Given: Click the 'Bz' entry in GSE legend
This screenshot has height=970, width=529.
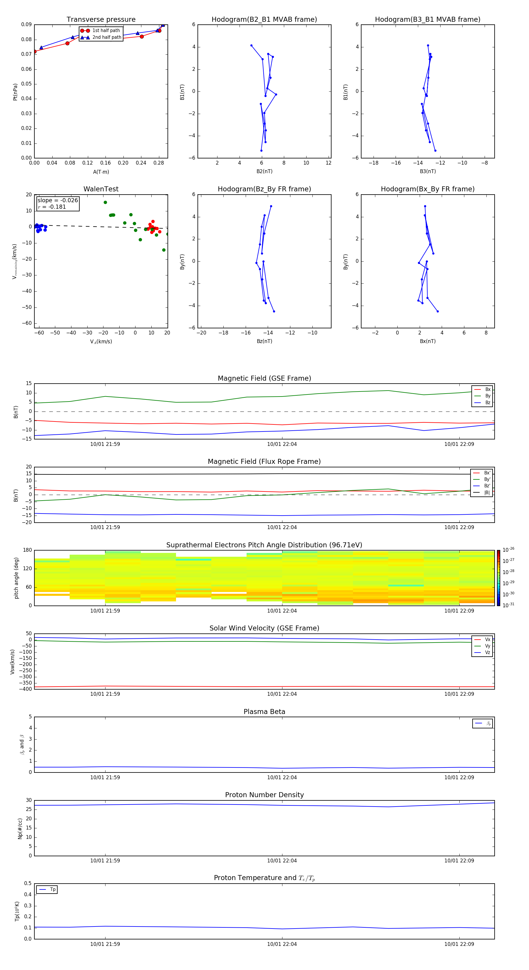Looking at the screenshot, I should click(x=483, y=402).
